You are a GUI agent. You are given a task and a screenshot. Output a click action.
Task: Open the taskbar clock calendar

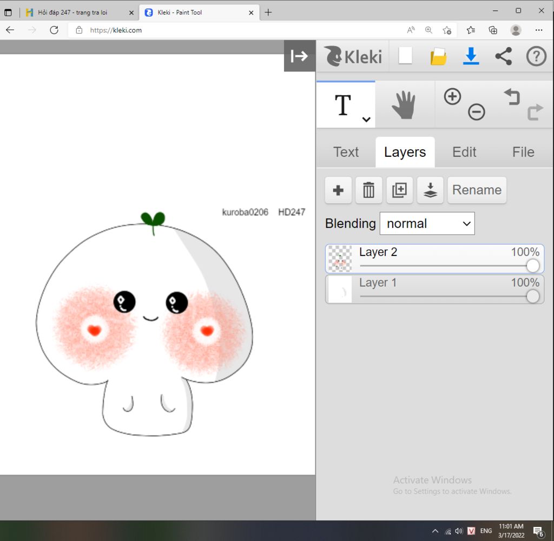click(511, 531)
